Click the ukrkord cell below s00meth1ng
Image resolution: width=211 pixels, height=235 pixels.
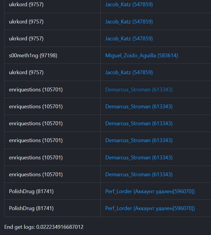[x=26, y=72]
